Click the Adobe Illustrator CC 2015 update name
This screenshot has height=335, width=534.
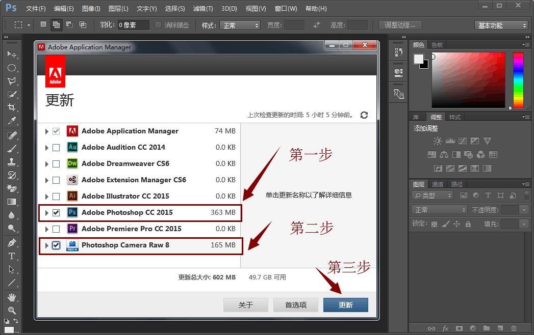[x=125, y=196]
